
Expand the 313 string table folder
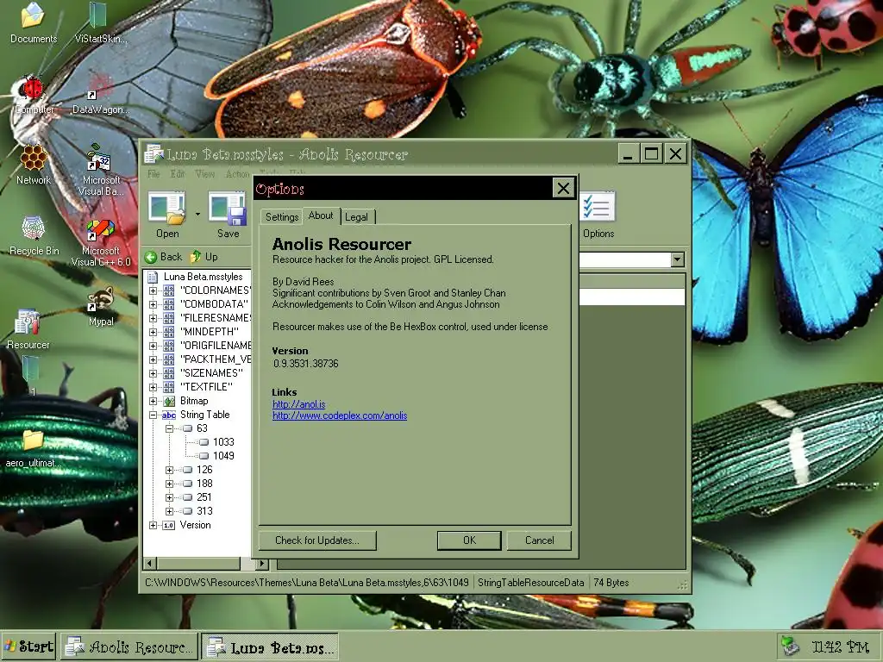click(169, 511)
